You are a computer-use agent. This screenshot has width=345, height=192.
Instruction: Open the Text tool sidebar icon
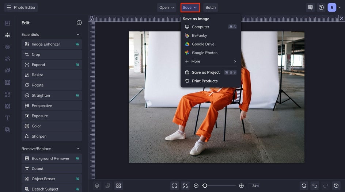7,118
